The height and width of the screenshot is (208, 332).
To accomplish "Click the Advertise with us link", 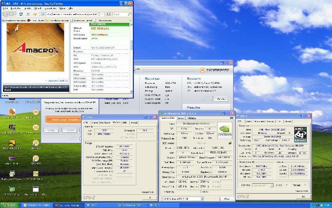I will coord(58,81).
